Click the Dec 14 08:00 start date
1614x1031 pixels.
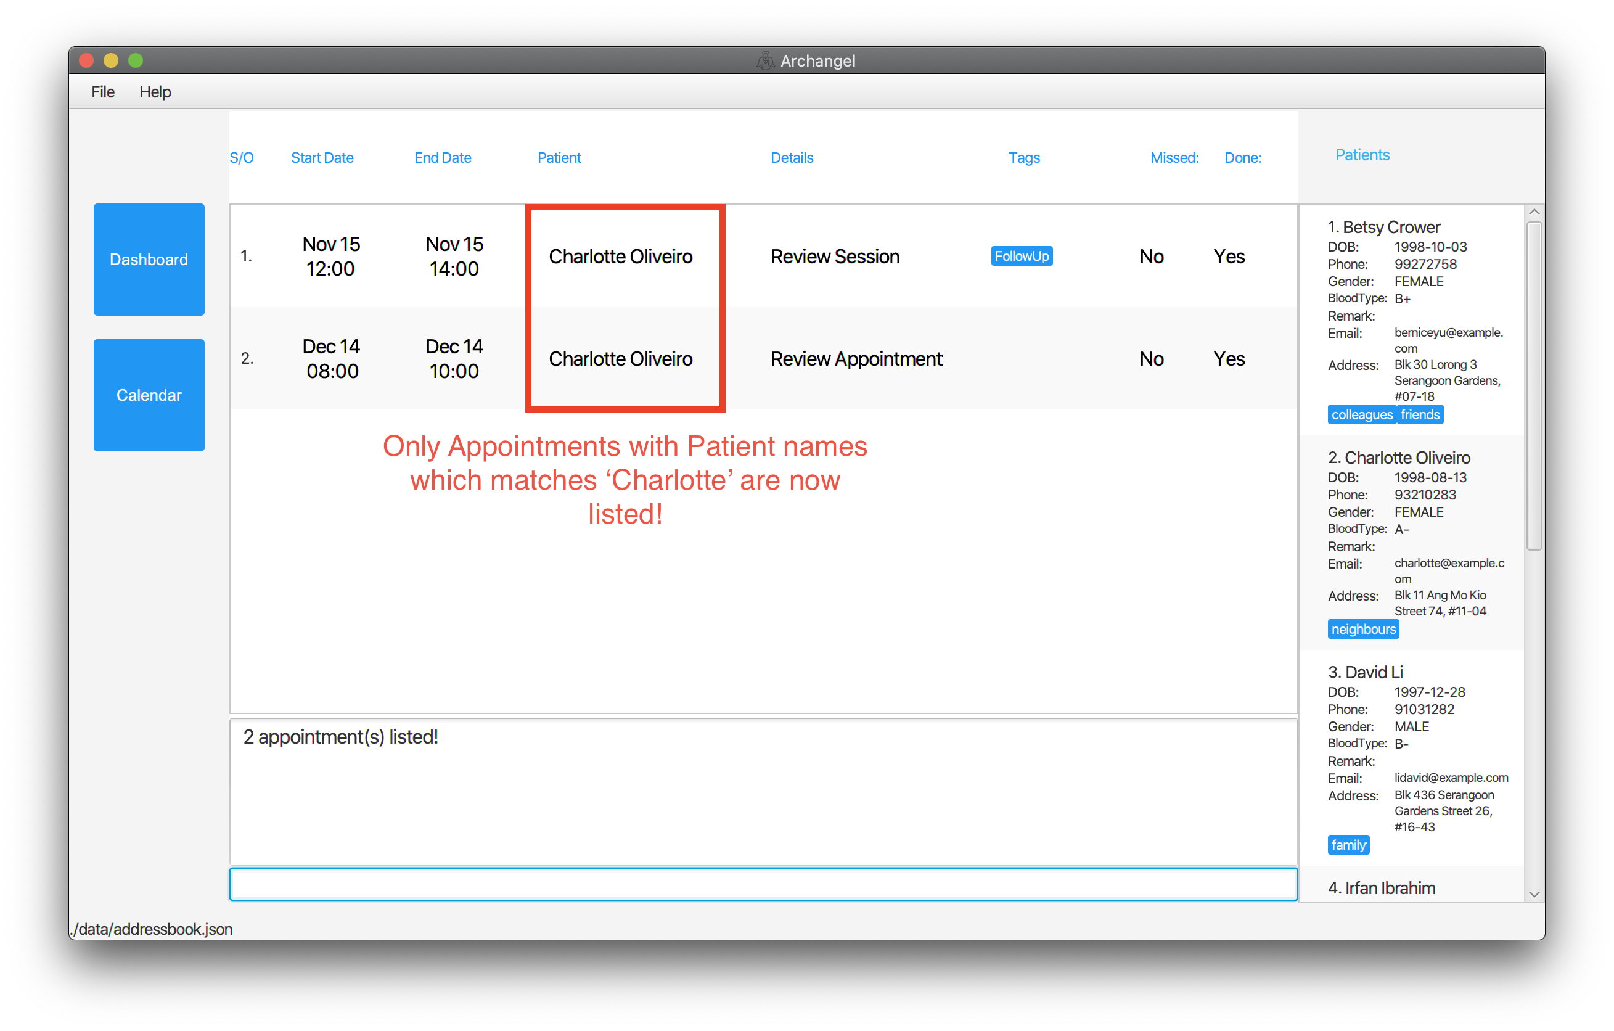point(331,359)
